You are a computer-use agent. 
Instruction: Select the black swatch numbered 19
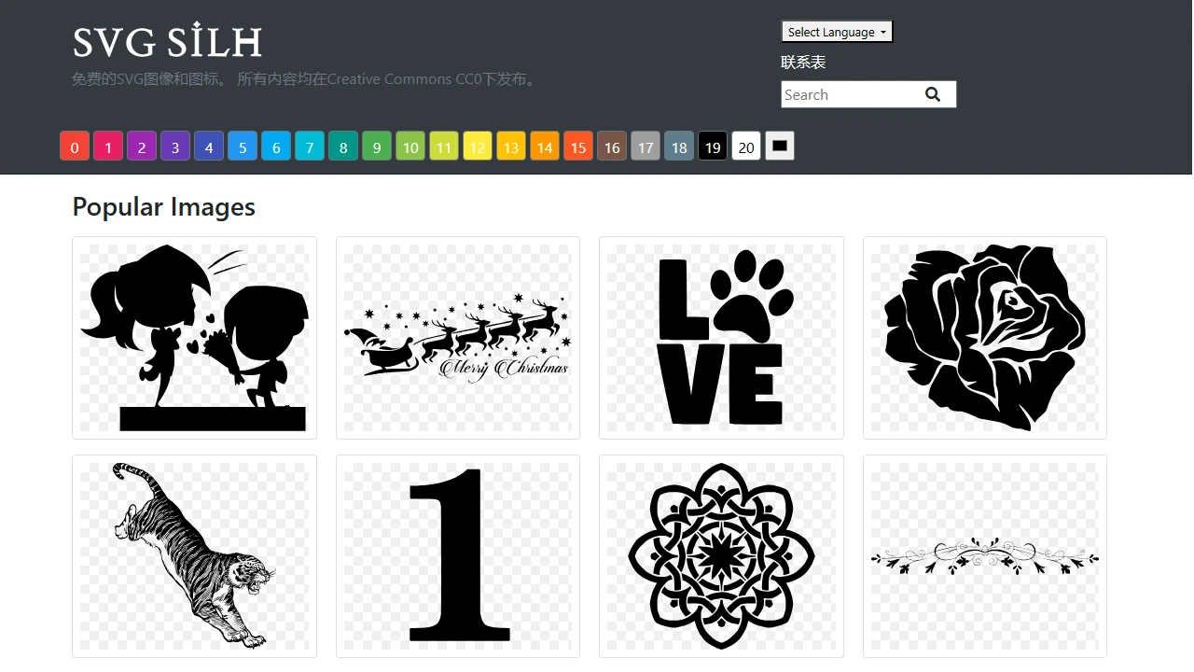click(x=713, y=147)
